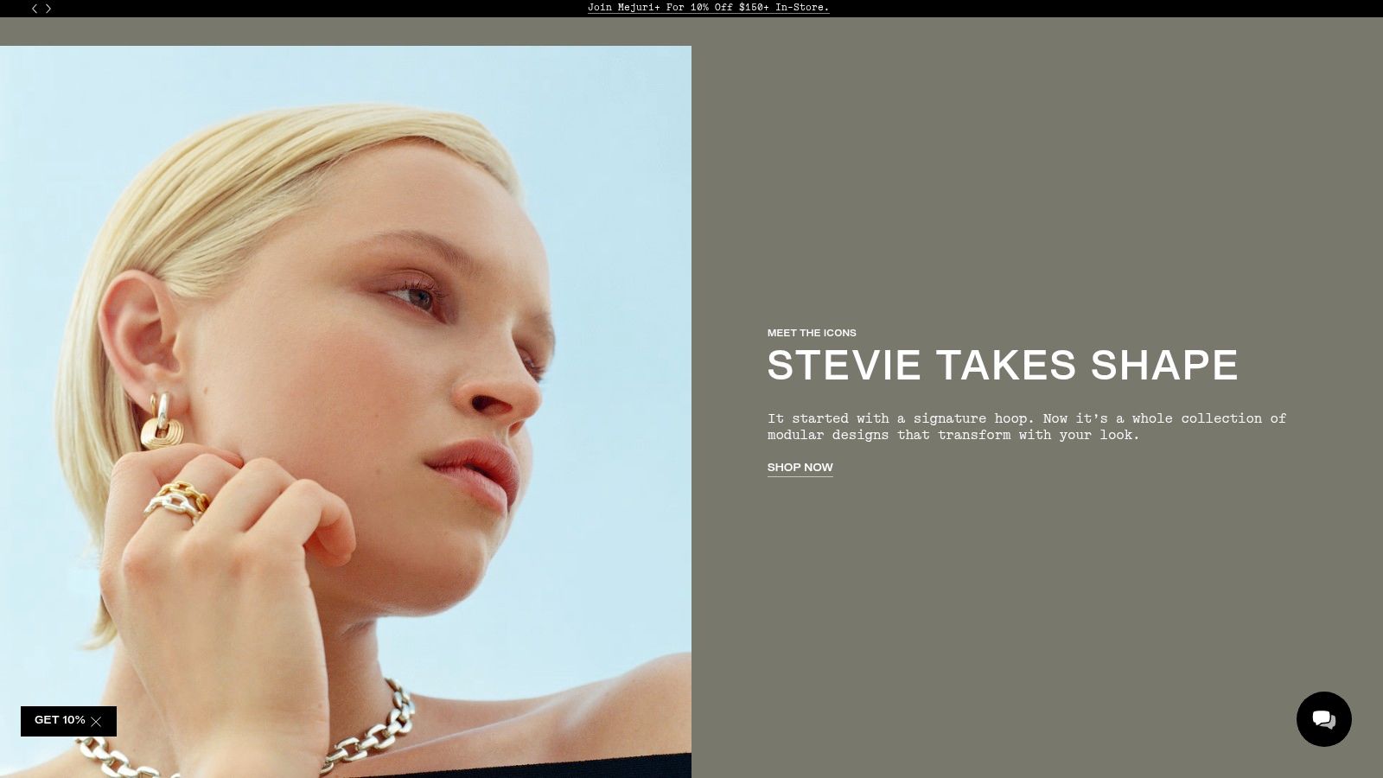Click the signature hoop description paragraph
Screen dimensions: 1383x778
click(1026, 426)
